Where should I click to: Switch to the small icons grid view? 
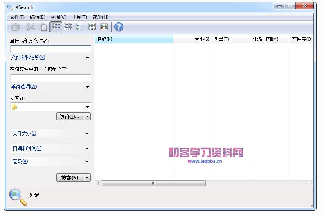[92, 27]
